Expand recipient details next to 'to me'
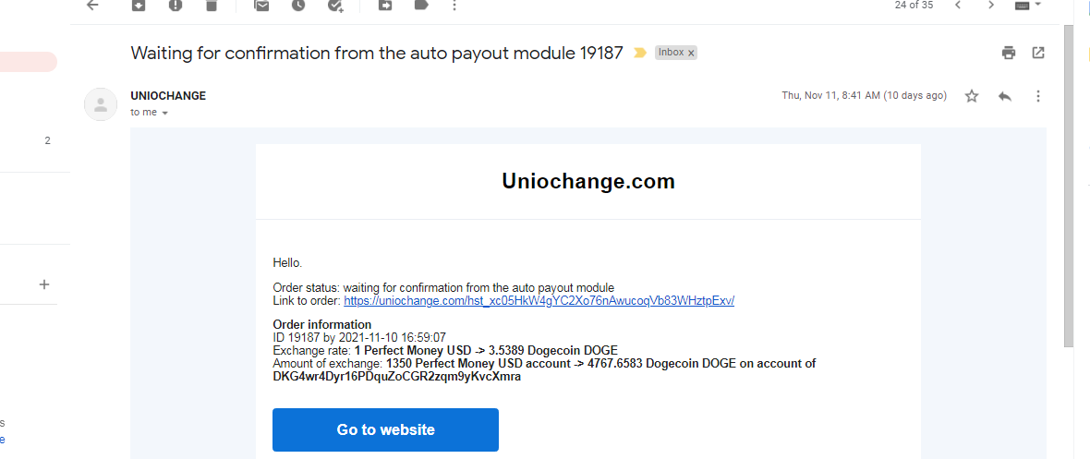Image resolution: width=1090 pixels, height=459 pixels. click(164, 113)
